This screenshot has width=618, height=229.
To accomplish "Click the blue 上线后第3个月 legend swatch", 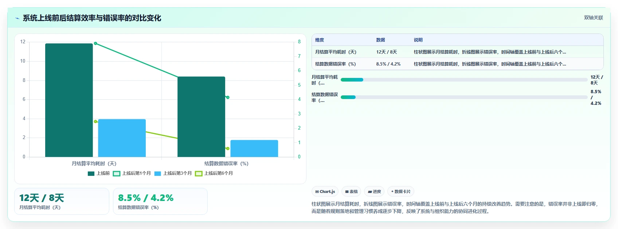I will click(x=157, y=174).
